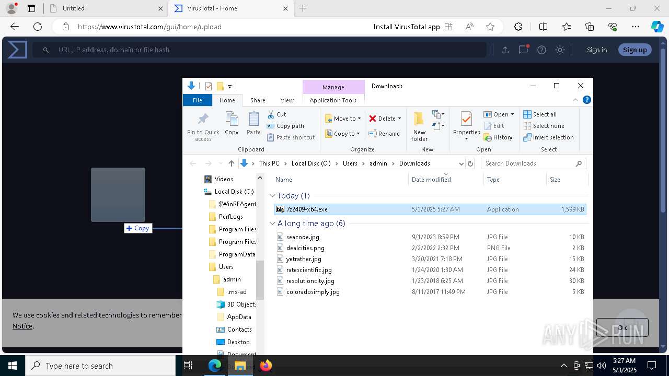Click VirusTotal URL or hash search box
This screenshot has height=376, width=669.
(260, 50)
